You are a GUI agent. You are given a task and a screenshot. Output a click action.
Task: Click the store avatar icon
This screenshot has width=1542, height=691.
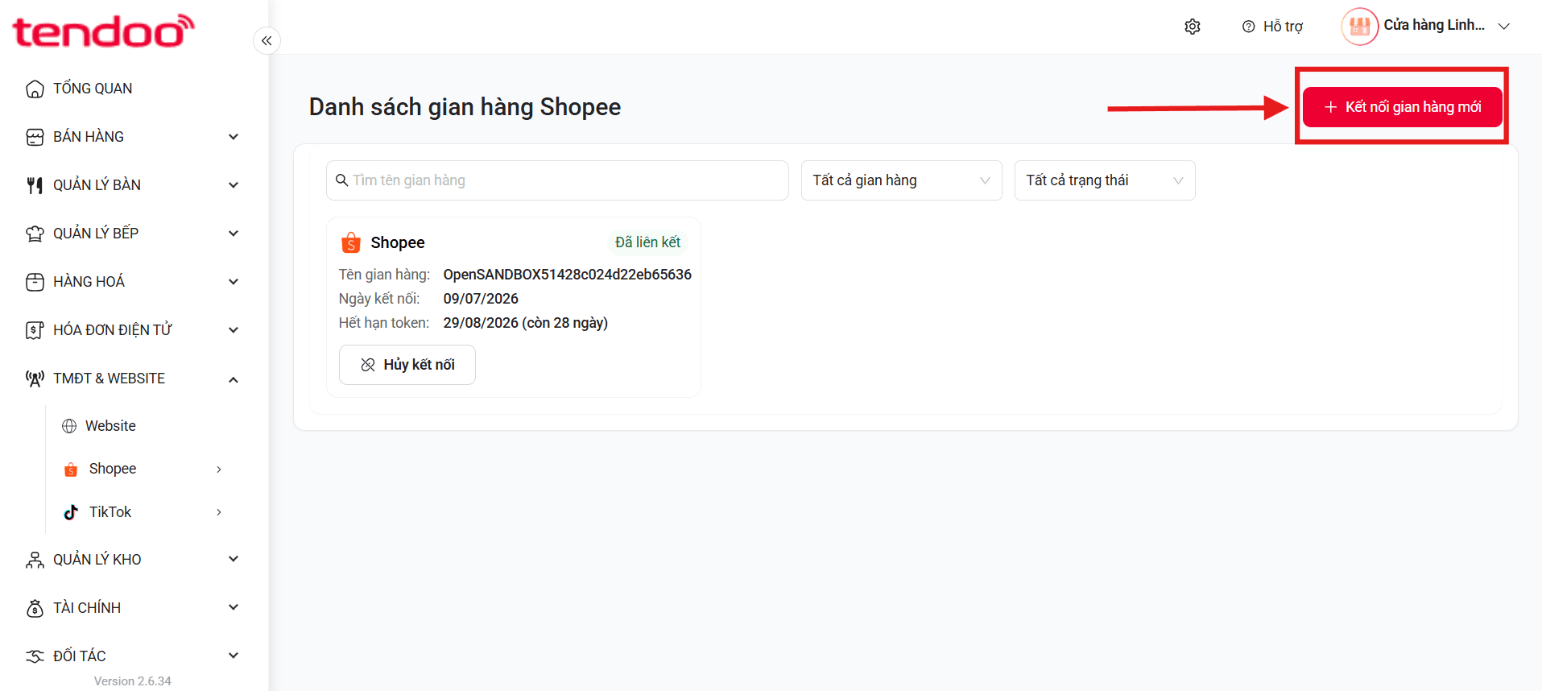coord(1359,27)
